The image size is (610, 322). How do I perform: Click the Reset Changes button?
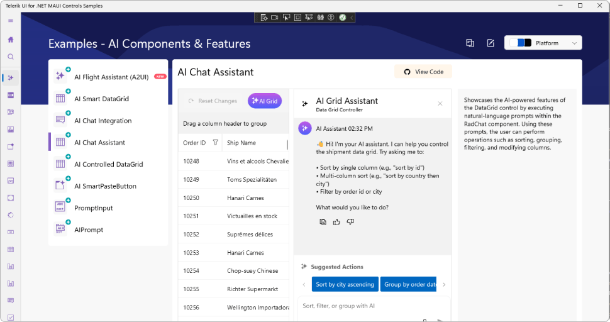(213, 101)
